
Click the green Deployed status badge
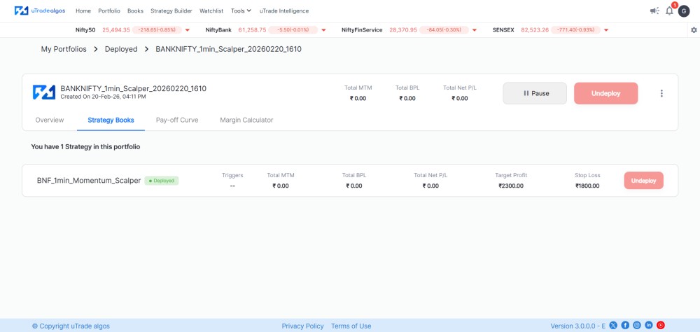(162, 181)
